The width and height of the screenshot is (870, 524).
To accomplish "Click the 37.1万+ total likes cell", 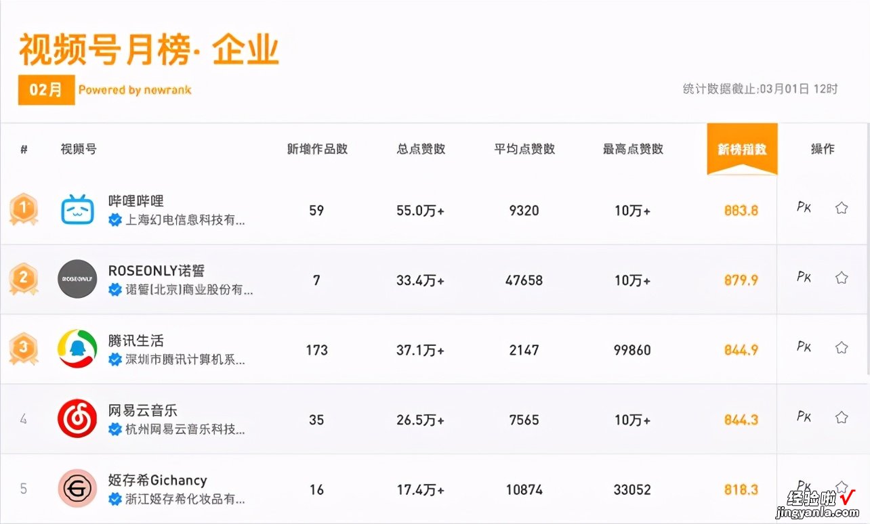I will tap(421, 350).
